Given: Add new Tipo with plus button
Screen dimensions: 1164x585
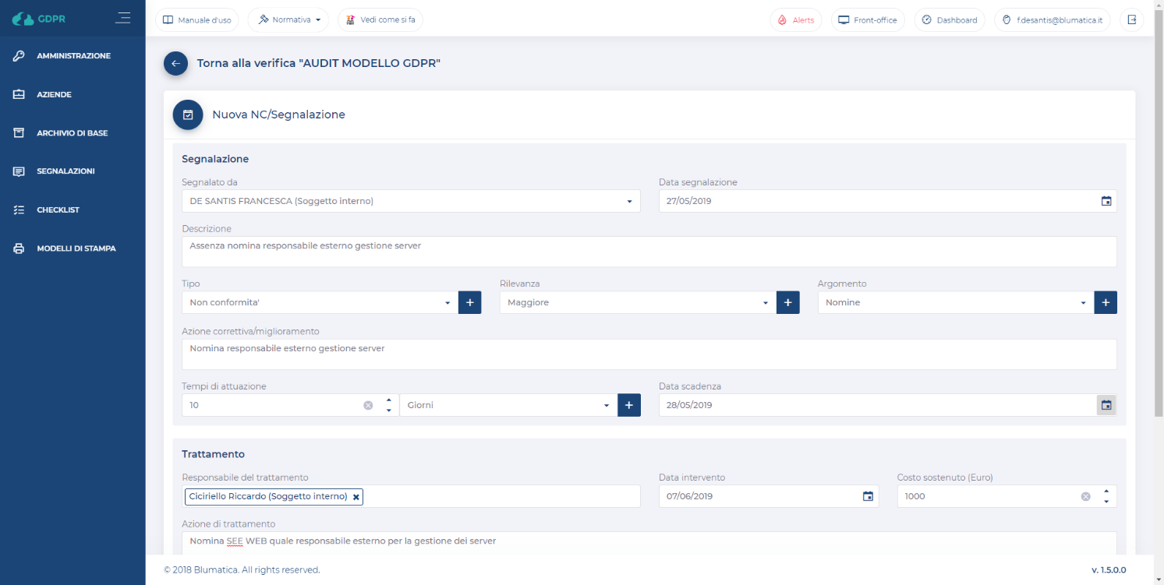Looking at the screenshot, I should pos(469,302).
